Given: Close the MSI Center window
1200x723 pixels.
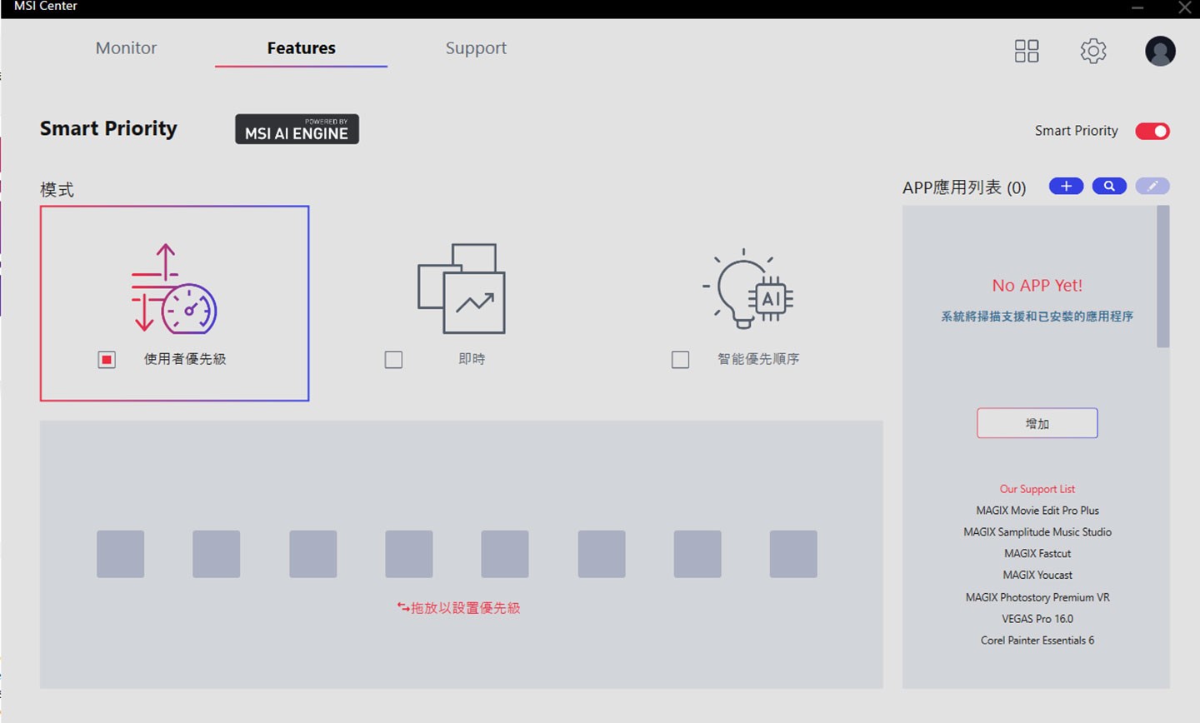Looking at the screenshot, I should [1184, 7].
